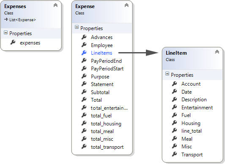Click wrench icon beside Statement
Viewport: 225px width, 164px height.
tap(84, 84)
